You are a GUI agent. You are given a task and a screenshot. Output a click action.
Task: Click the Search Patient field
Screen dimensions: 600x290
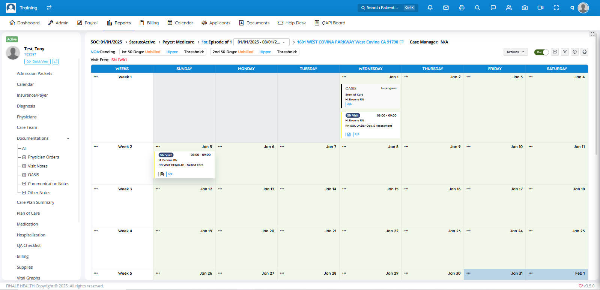click(382, 7)
